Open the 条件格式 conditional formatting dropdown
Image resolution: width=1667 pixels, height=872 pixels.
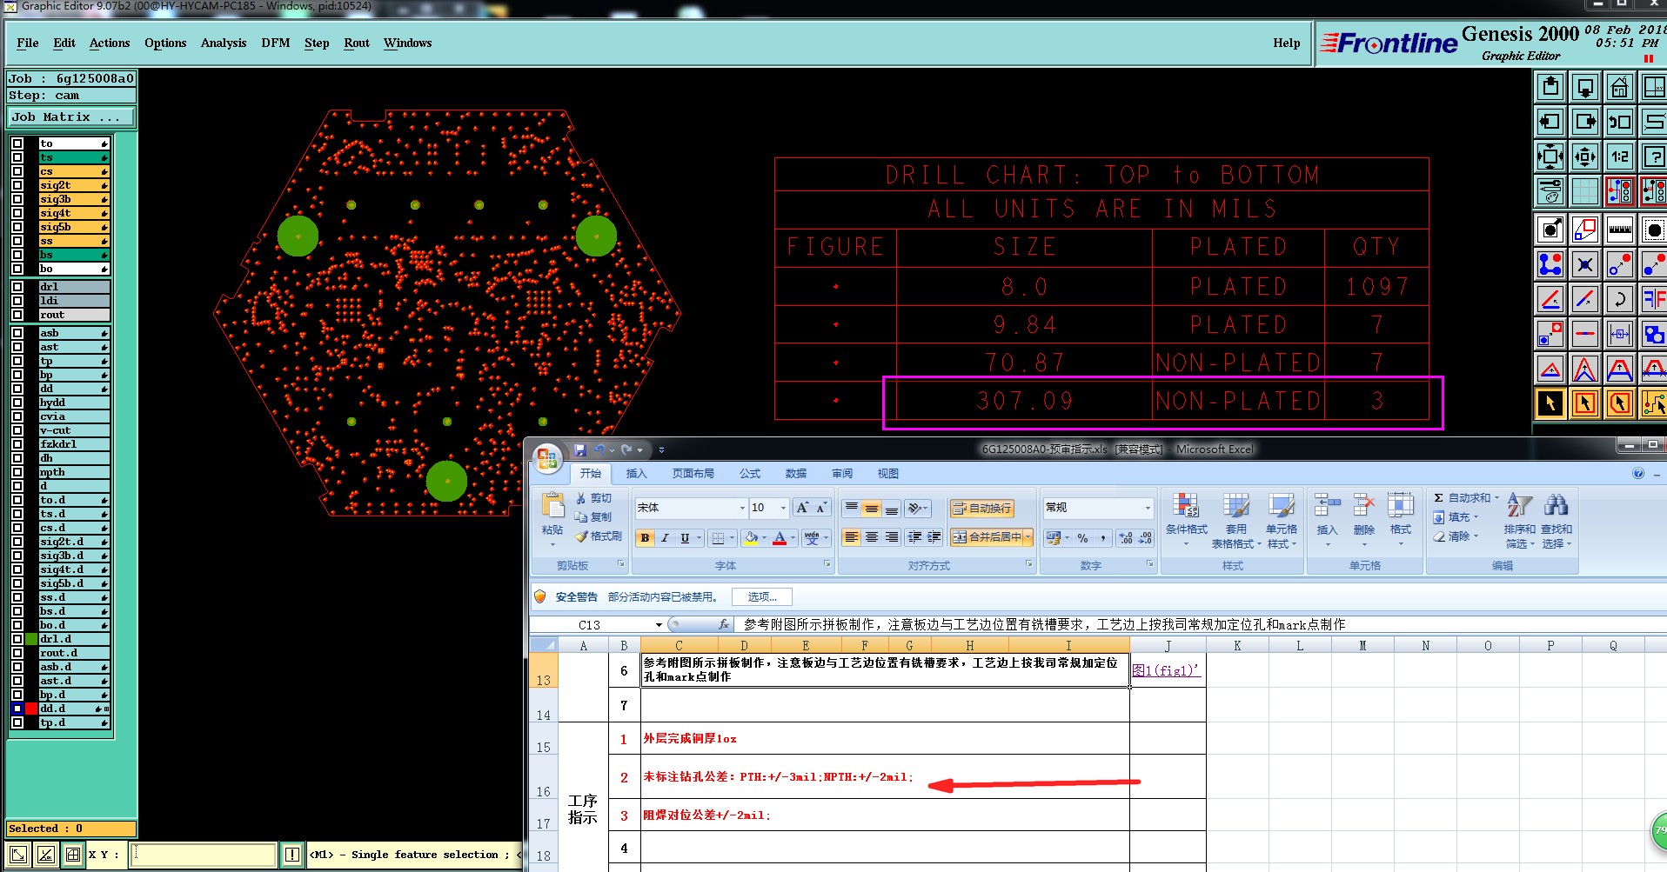coord(1186,521)
